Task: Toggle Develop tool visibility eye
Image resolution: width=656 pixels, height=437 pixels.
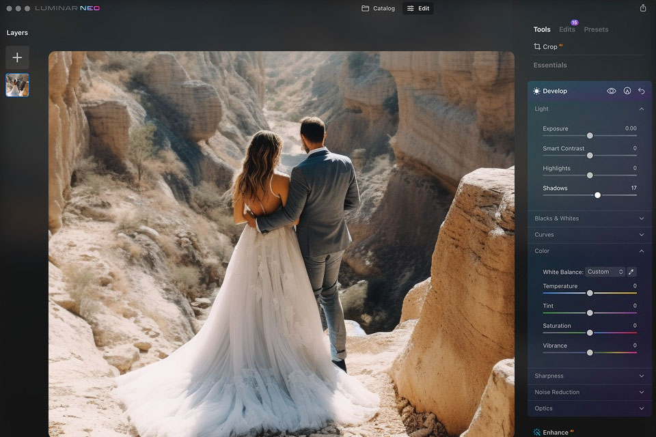Action: [x=611, y=91]
